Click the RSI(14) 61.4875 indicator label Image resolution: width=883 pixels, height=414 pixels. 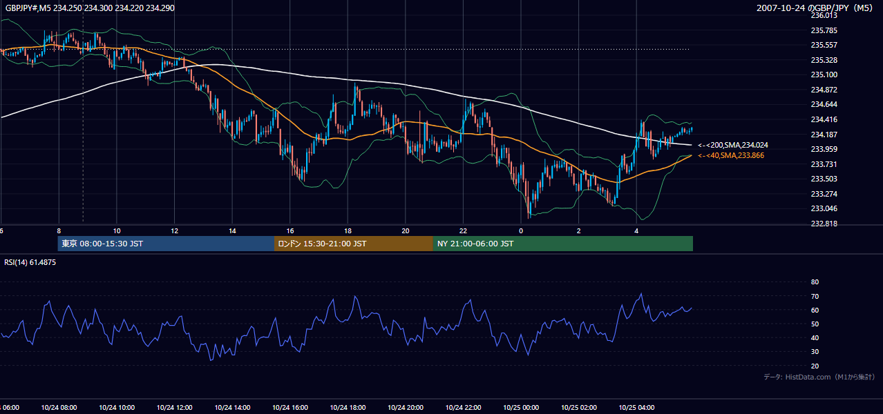coord(30,262)
